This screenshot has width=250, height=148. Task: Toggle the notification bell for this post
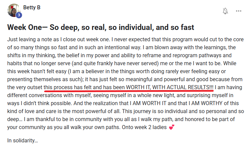pos(225,11)
